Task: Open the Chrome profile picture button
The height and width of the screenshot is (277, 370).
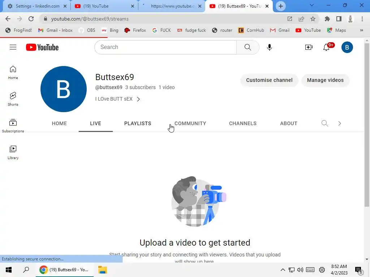Action: coord(350,19)
